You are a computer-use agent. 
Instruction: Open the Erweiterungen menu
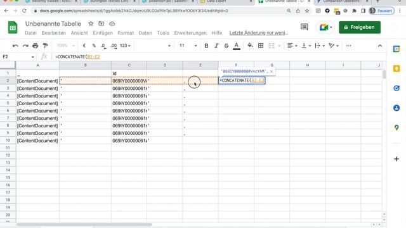[x=190, y=33]
